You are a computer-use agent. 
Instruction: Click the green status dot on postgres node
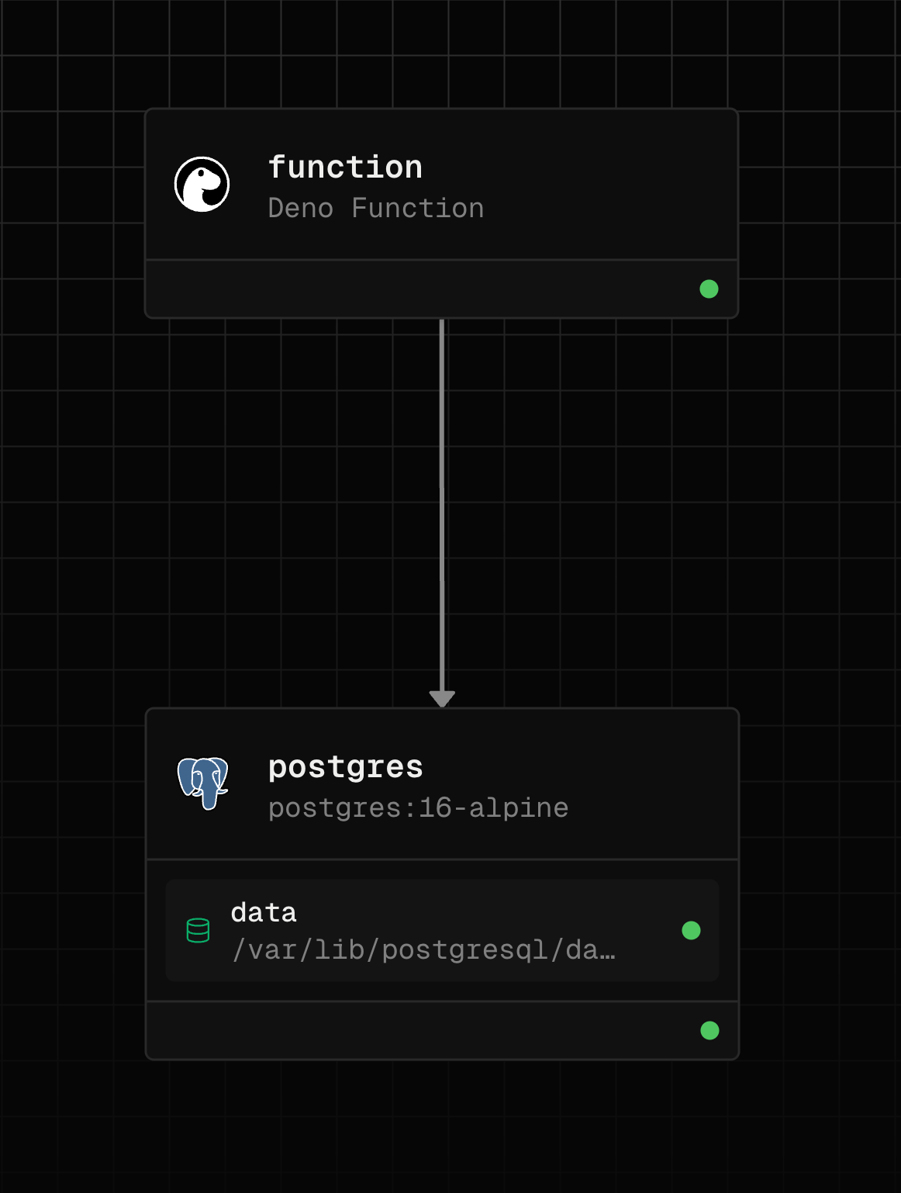click(x=708, y=1030)
